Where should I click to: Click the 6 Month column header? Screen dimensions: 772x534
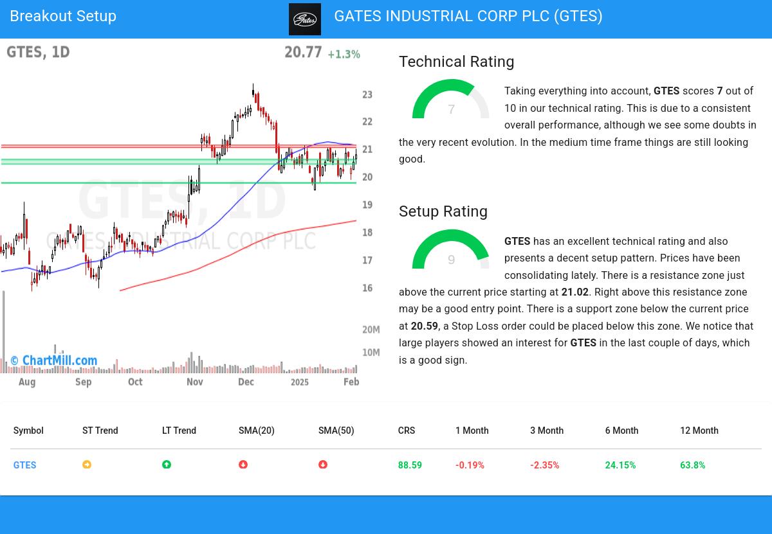coord(622,431)
